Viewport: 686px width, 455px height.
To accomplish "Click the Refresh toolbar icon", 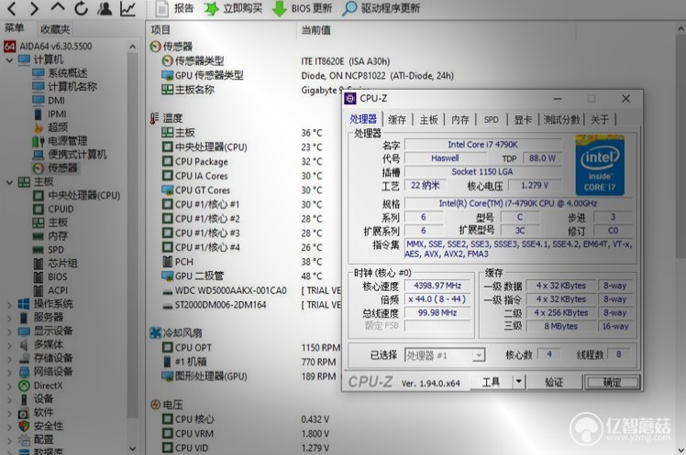I will coord(81,8).
